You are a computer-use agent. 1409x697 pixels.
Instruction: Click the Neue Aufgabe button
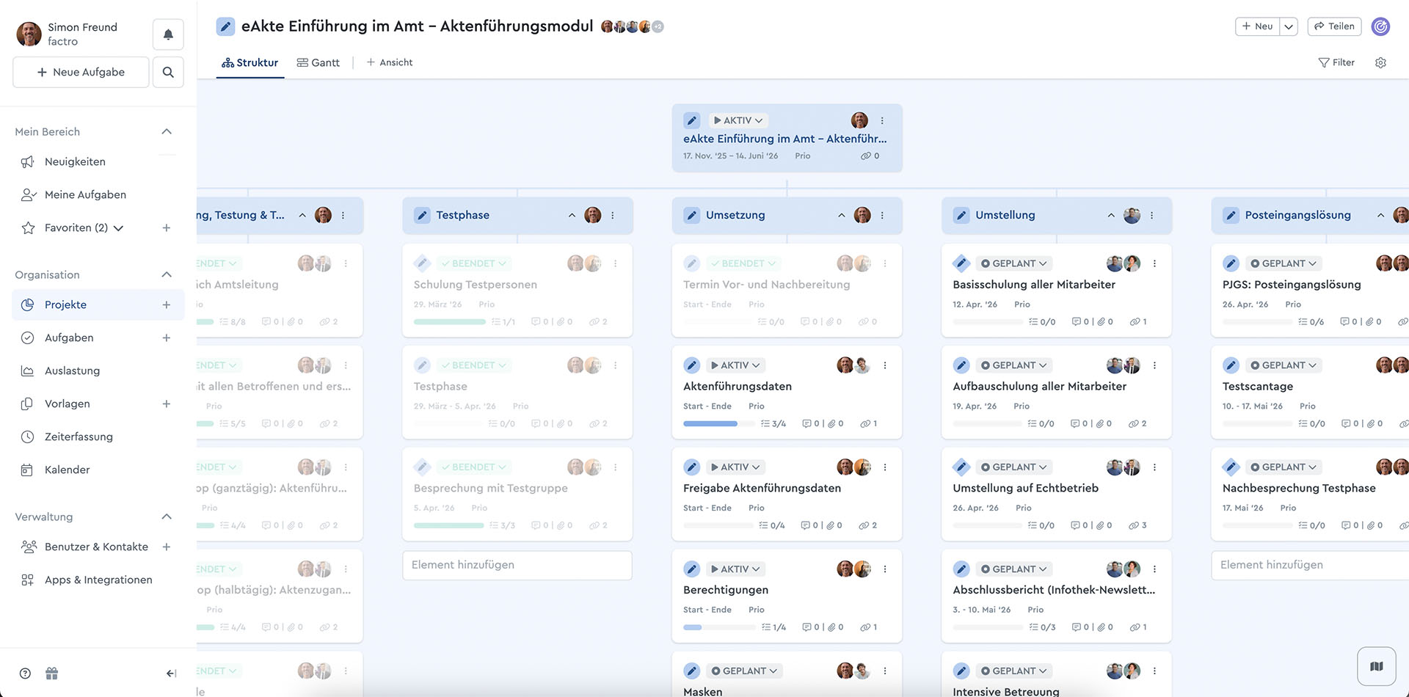coord(81,72)
